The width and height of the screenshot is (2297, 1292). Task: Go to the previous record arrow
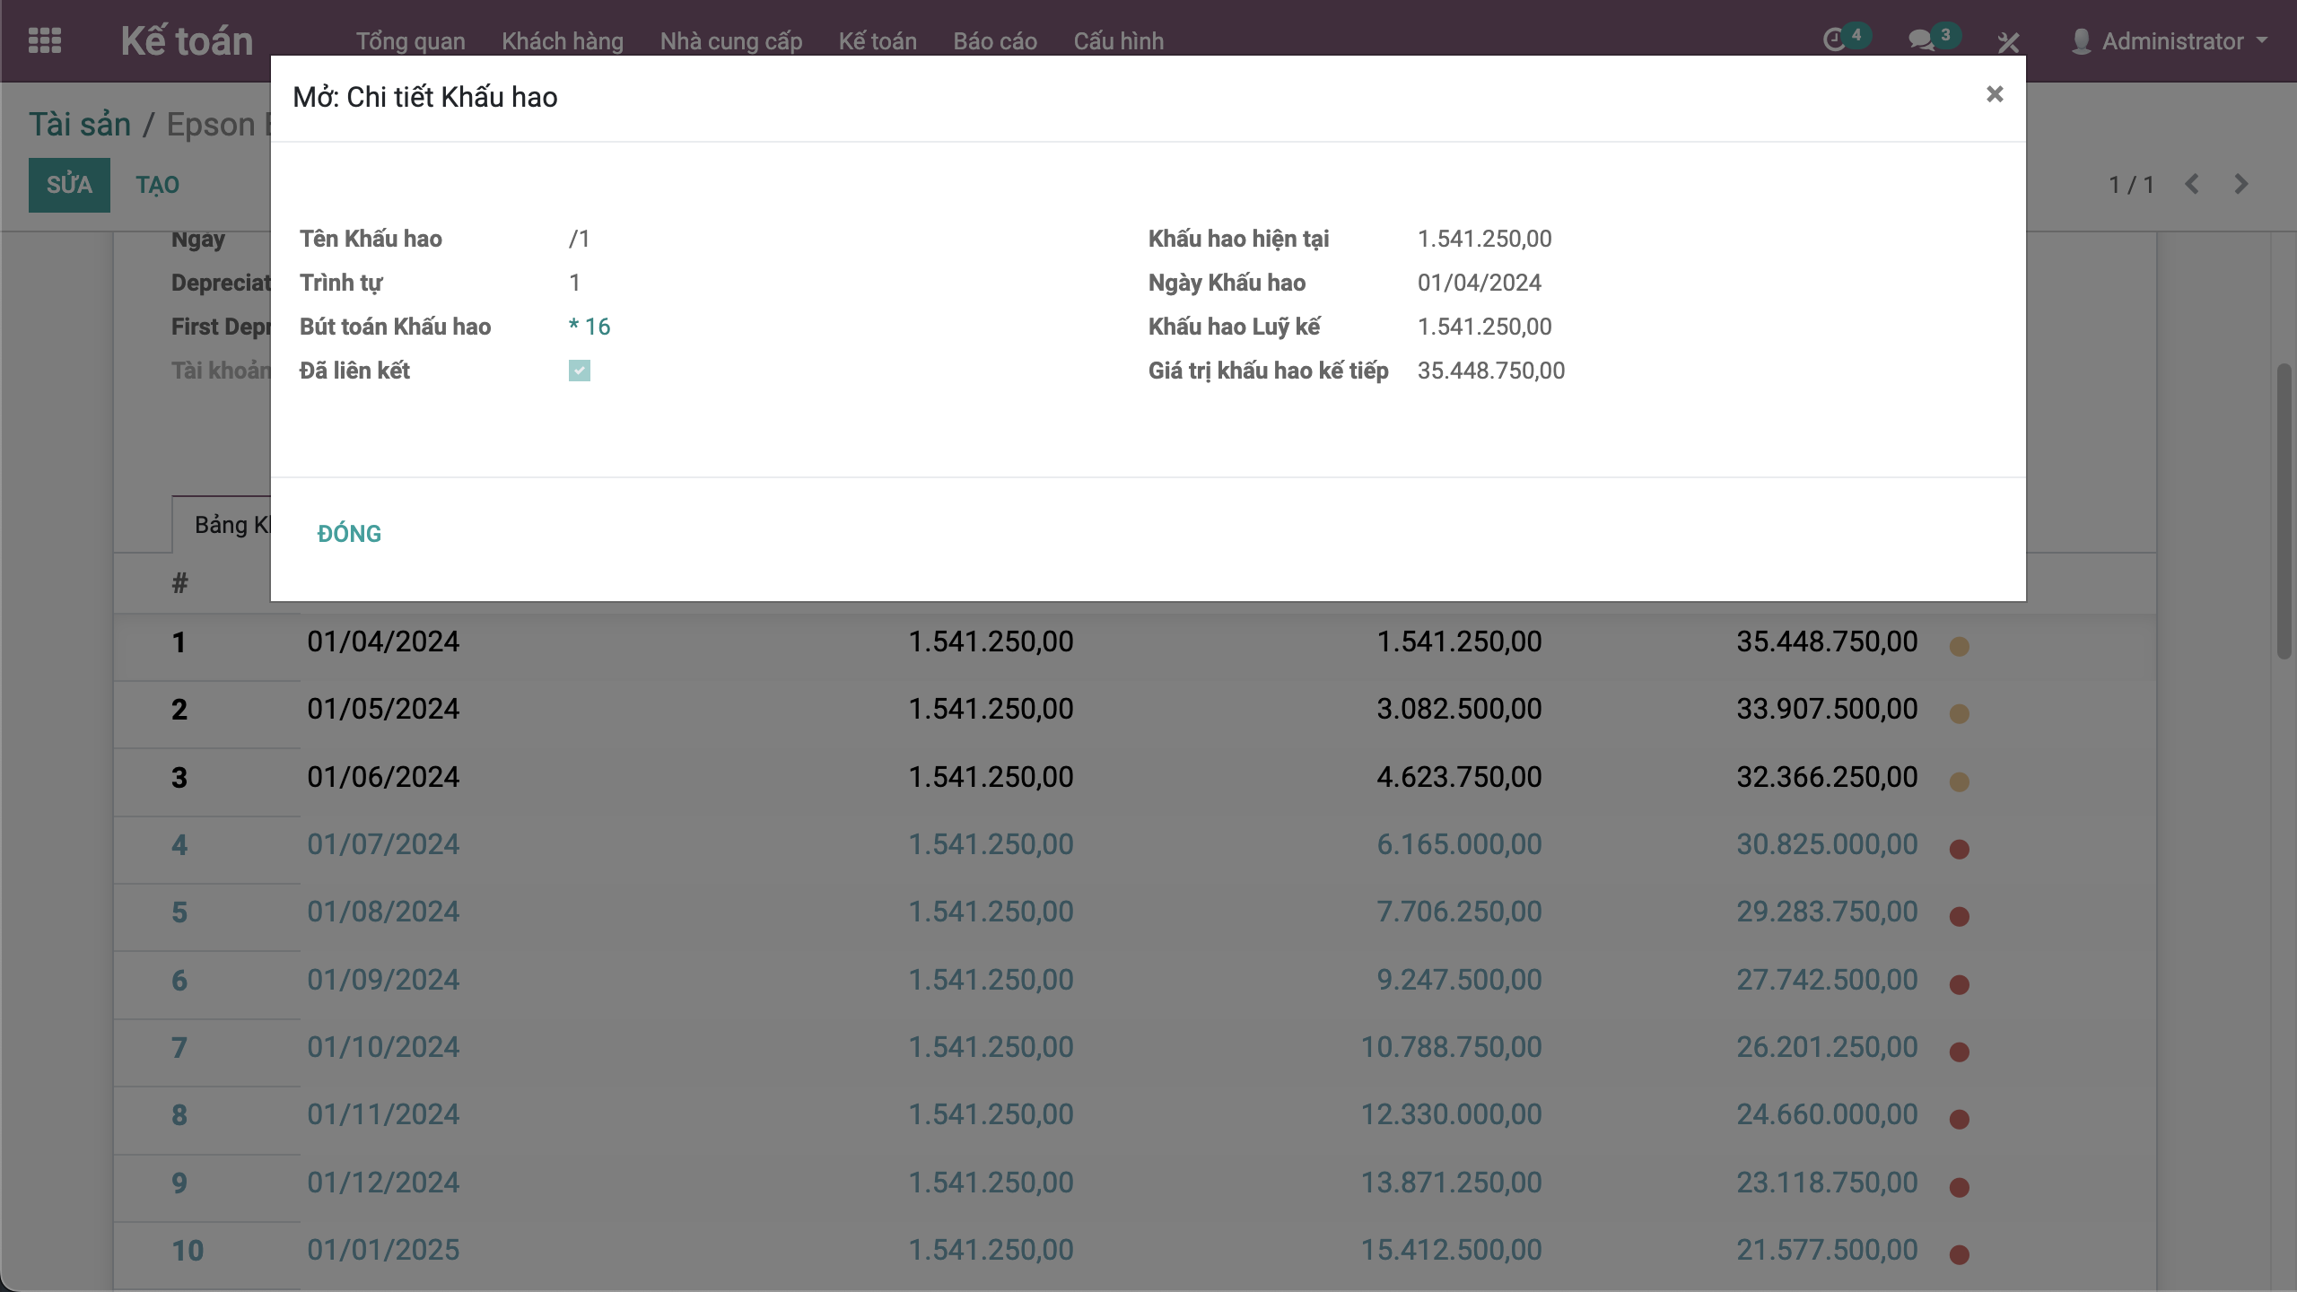(2192, 184)
